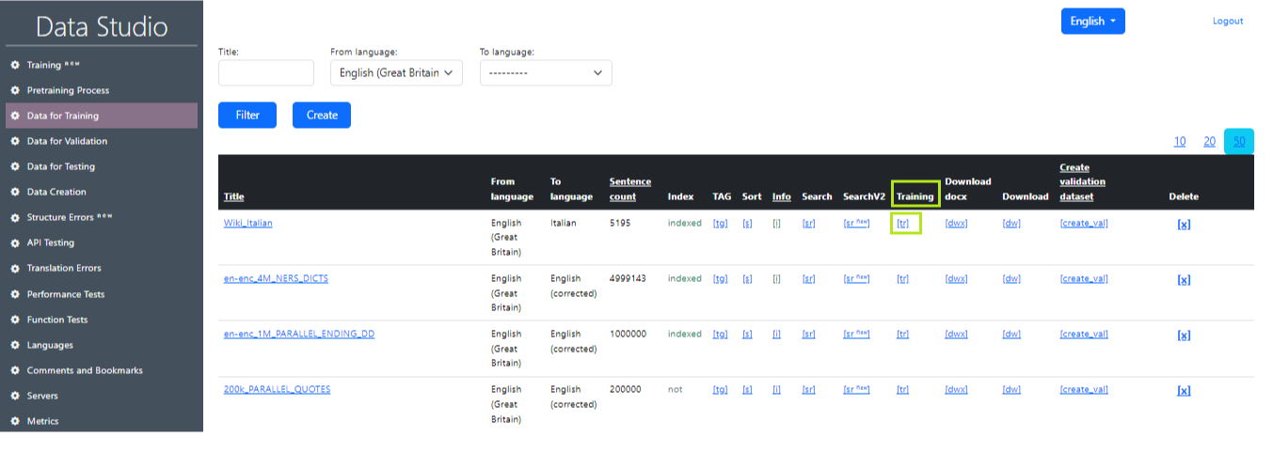
Task: Click gear icon beside API Testing
Action: 15,242
